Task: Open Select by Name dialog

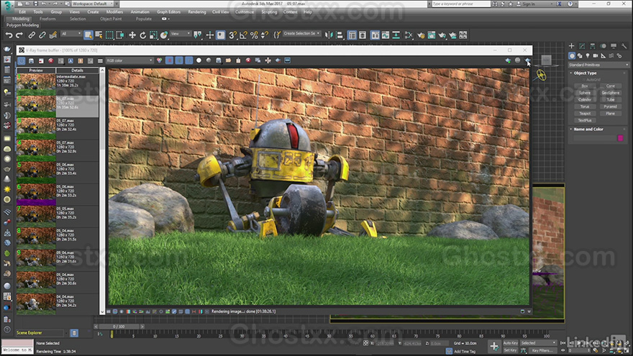Action: point(99,35)
